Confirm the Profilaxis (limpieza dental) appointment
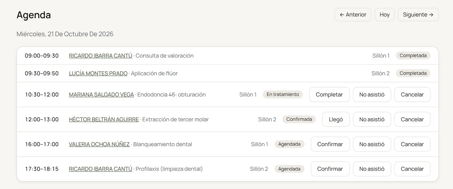This screenshot has height=189, width=453. coord(330,169)
